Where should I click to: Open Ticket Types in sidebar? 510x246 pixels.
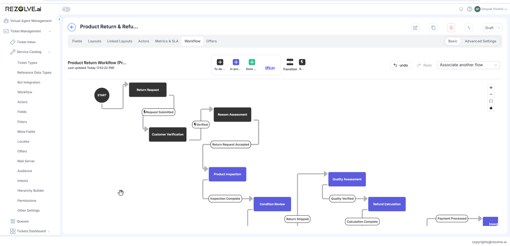pyautogui.click(x=27, y=63)
